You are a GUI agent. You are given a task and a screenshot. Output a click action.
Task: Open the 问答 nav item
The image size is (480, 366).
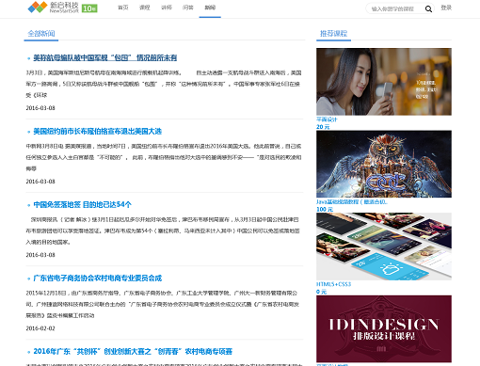[x=188, y=8]
